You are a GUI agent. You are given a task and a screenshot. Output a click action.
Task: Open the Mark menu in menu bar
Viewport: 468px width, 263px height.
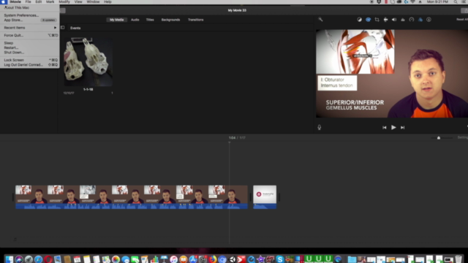[50, 1]
